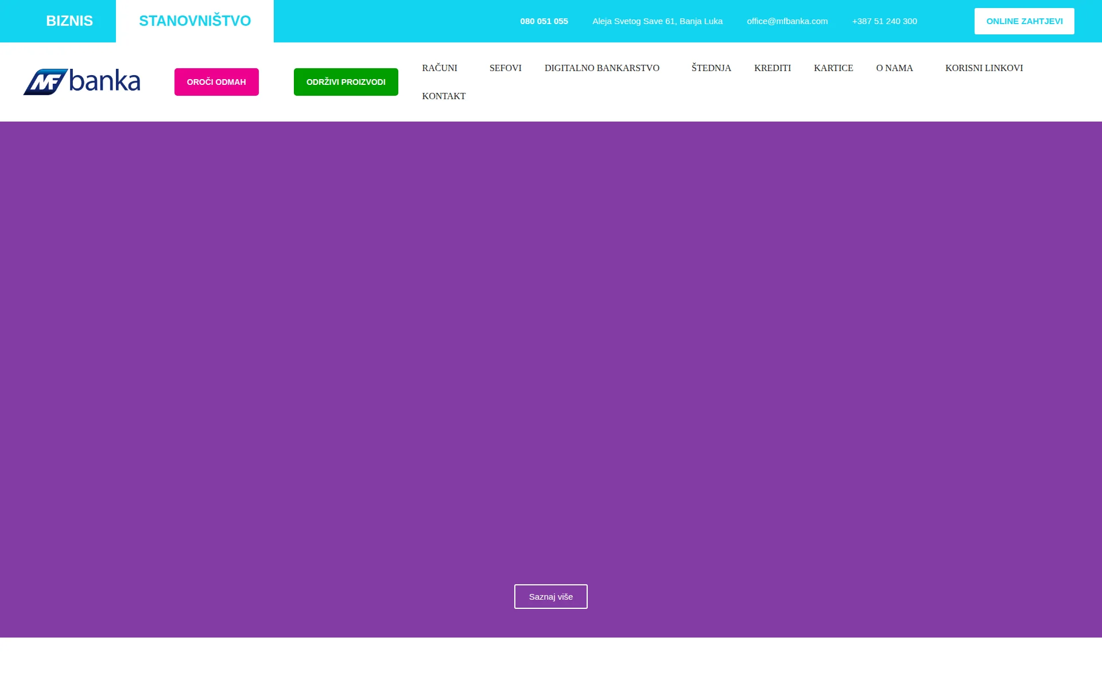The width and height of the screenshot is (1102, 688).
Task: Click the +387 51 240 300 number
Action: coord(884,21)
